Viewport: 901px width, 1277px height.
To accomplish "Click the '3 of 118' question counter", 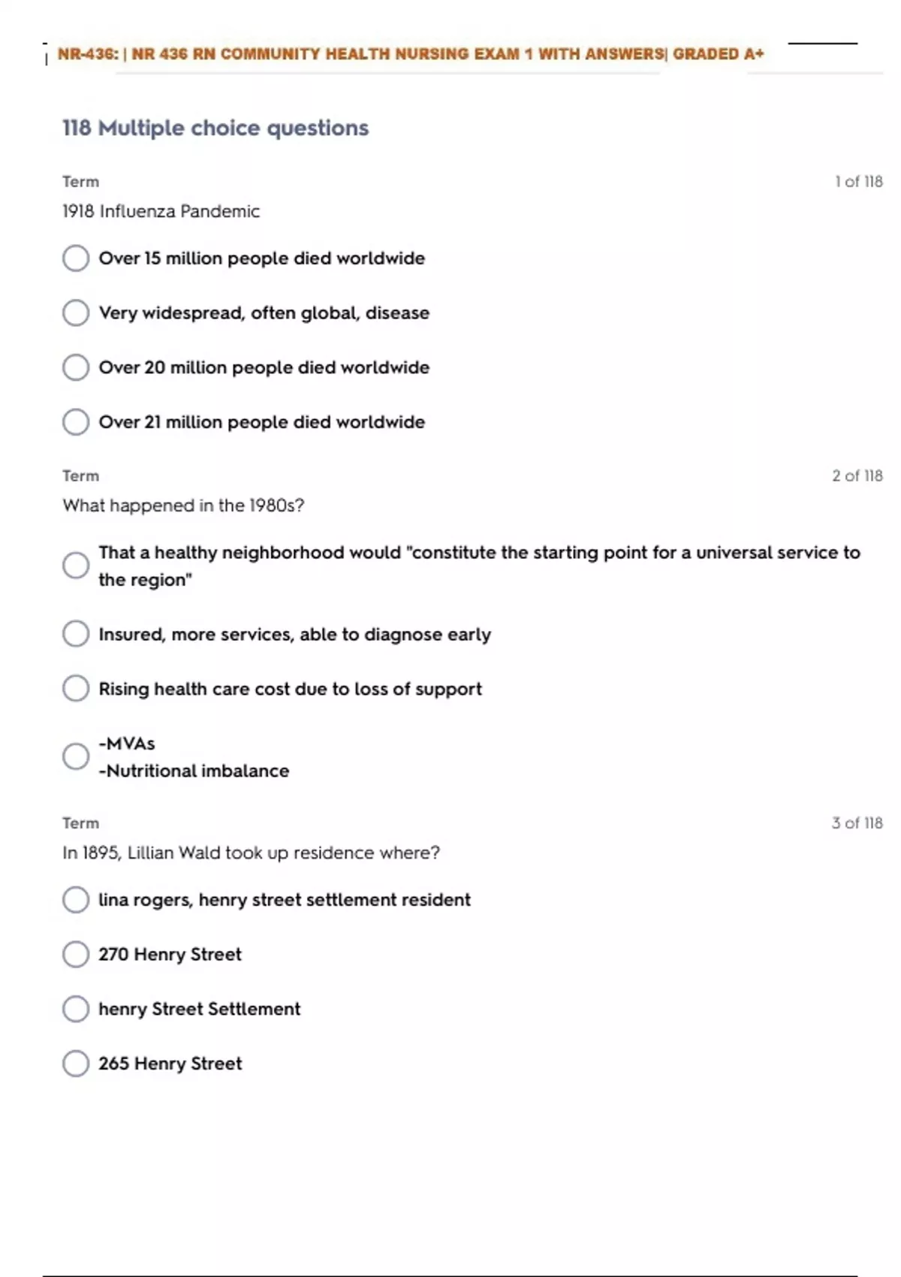I will click(857, 823).
